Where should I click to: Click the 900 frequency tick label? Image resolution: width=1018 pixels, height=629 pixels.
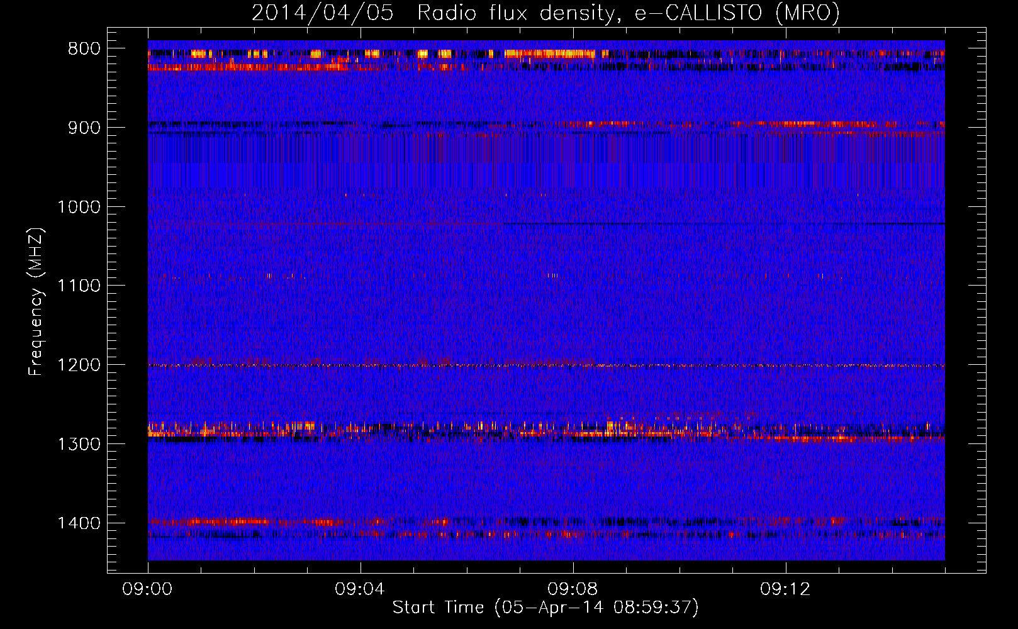tap(84, 128)
